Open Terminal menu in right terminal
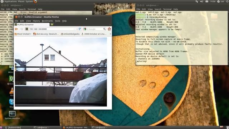Image resolution: width=229 pixels, height=129 pixels. point(167,9)
